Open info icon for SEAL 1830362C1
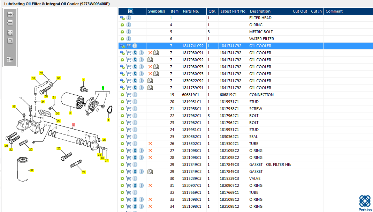The image size is (373, 212). 135,137
